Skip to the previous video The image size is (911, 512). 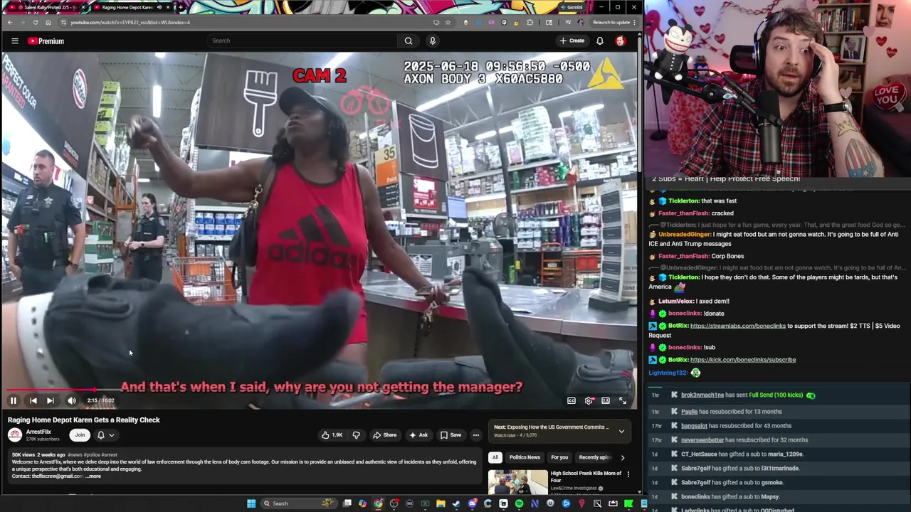(33, 400)
